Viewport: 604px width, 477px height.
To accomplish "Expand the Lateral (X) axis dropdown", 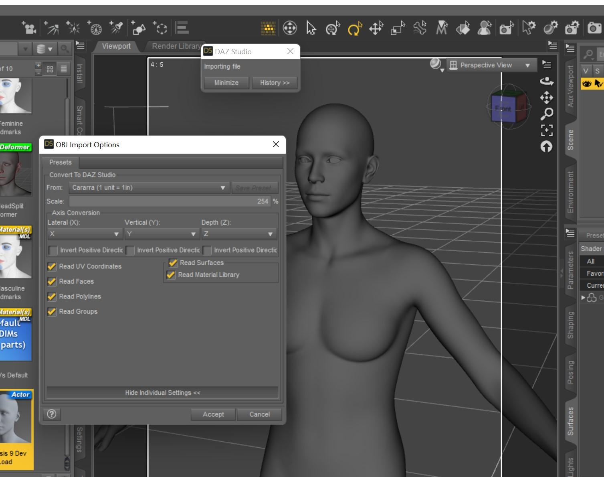I will pyautogui.click(x=84, y=234).
